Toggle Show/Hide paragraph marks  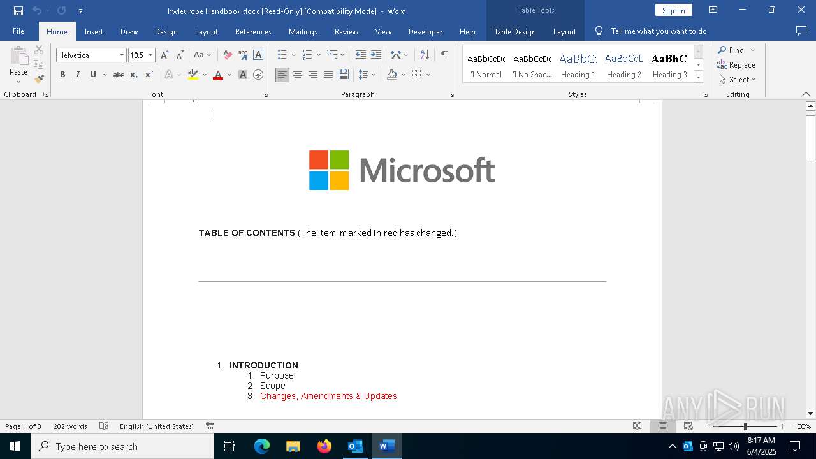[x=444, y=55]
